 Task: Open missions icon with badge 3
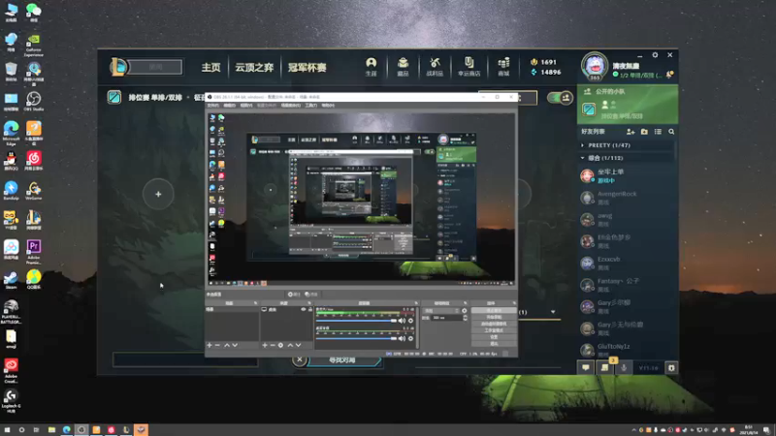604,367
